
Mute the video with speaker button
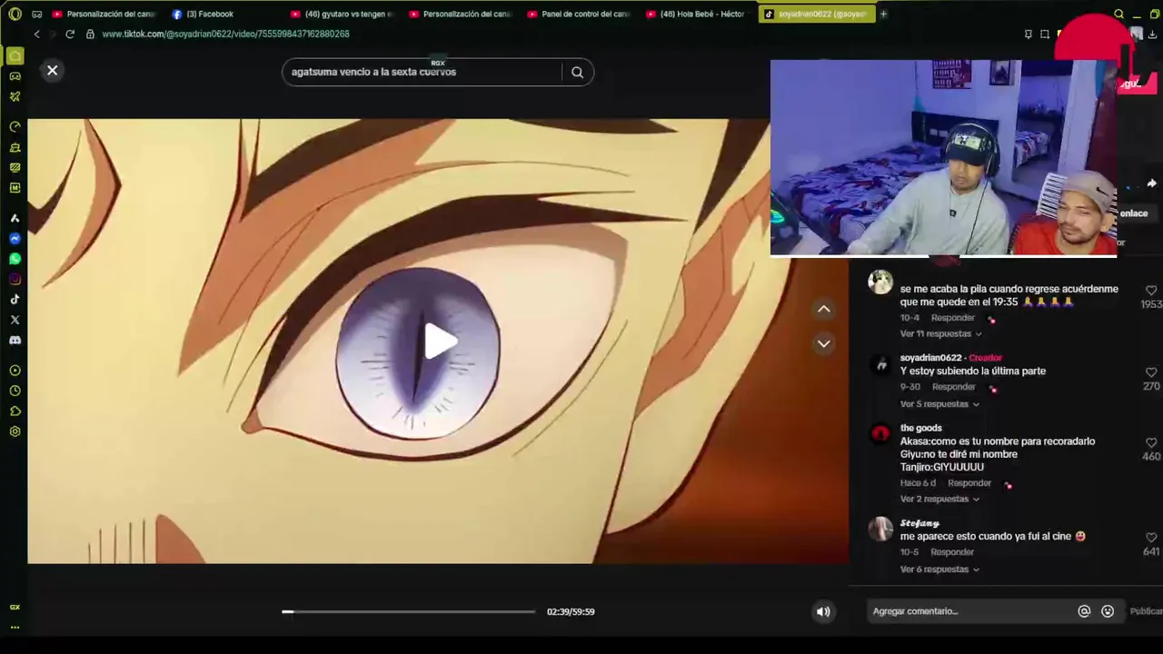[823, 611]
